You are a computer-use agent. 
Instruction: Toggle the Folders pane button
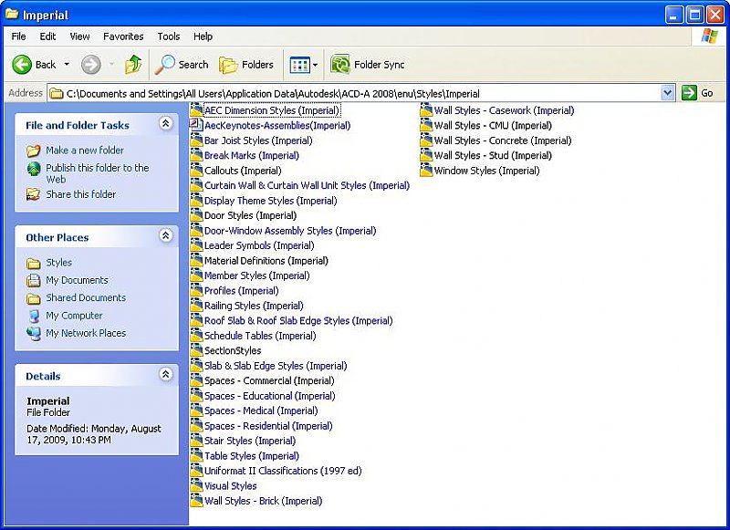tap(246, 65)
